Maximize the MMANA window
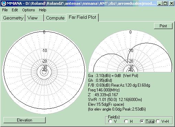Viewport: 175px width, 127px height. (165, 3)
